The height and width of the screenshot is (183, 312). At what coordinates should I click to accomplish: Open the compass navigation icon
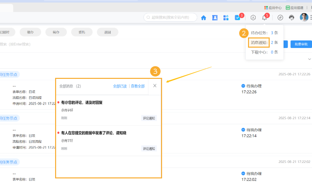[280, 18]
